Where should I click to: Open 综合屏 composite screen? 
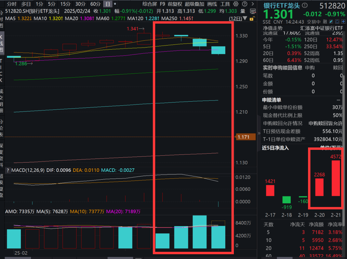[150, 4]
